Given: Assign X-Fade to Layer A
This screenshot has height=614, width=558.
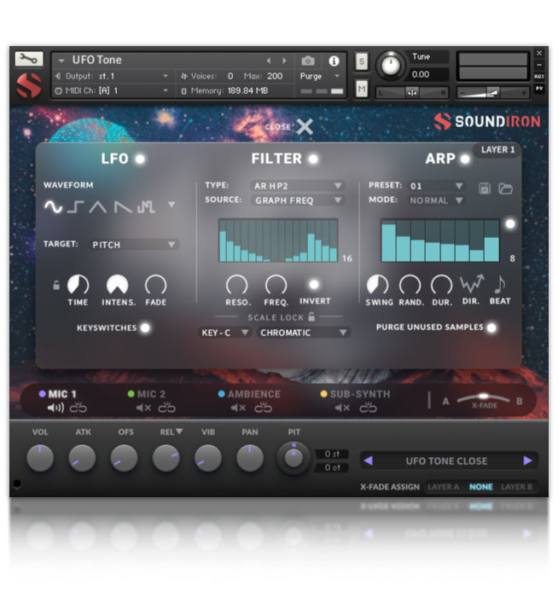Looking at the screenshot, I should tap(443, 487).
